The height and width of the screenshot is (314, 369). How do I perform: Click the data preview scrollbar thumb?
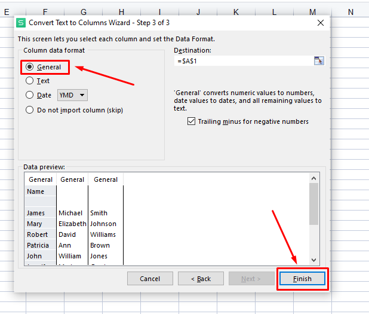[313, 204]
